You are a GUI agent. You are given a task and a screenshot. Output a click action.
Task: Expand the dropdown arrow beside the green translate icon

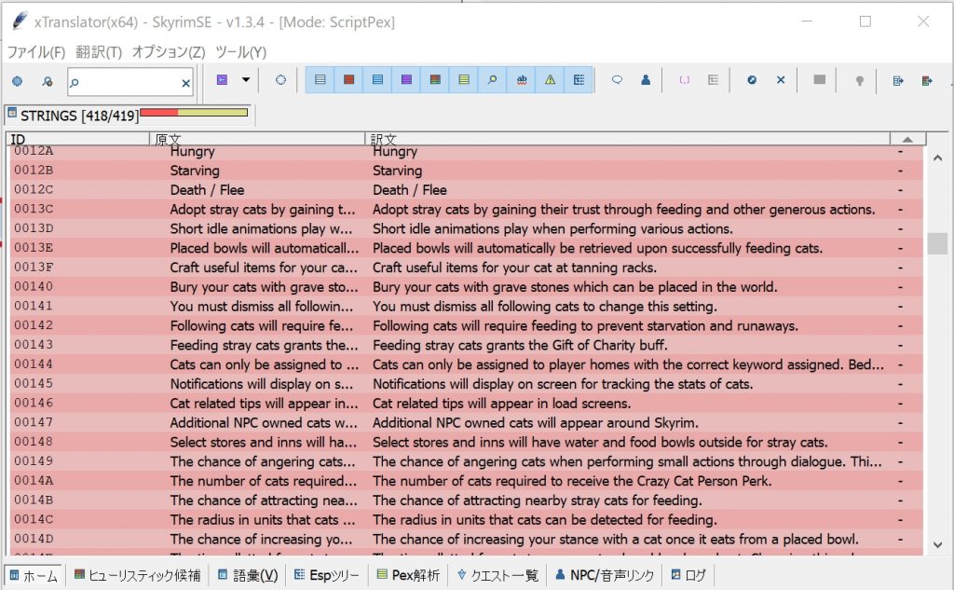tap(246, 80)
